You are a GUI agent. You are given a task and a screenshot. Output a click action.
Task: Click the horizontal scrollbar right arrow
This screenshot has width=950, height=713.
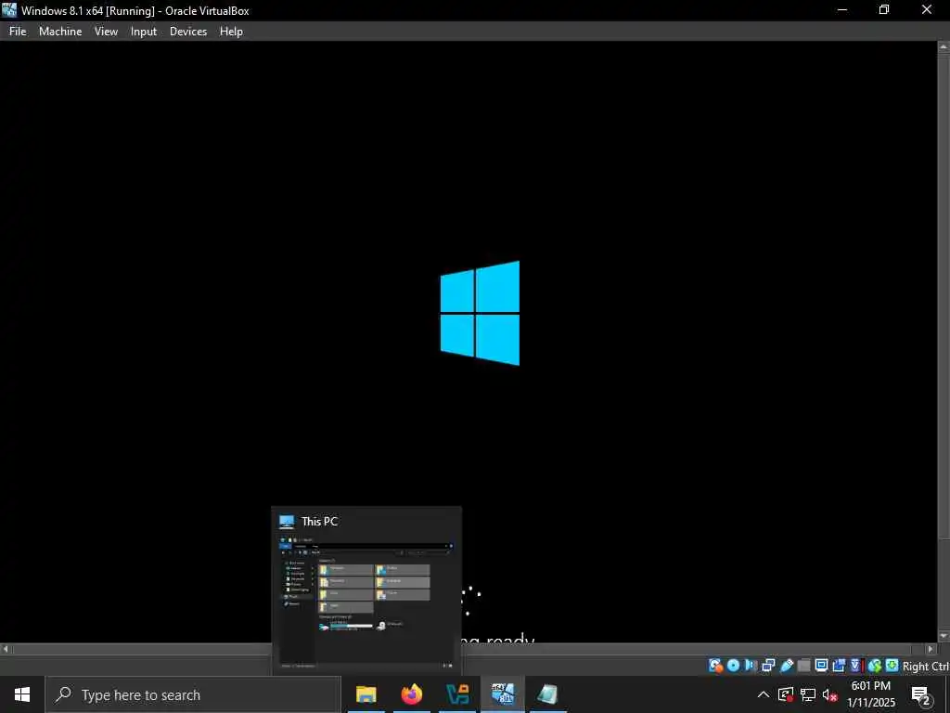[931, 649]
